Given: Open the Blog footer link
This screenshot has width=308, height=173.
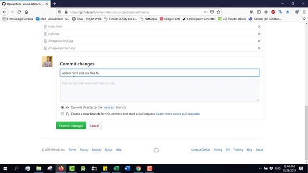Looking at the screenshot, I should pos(249,149).
